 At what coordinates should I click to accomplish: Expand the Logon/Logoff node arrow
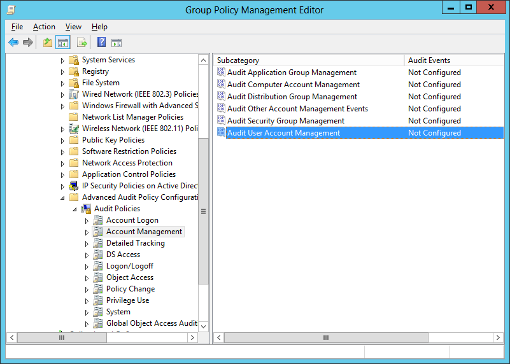[x=87, y=267]
